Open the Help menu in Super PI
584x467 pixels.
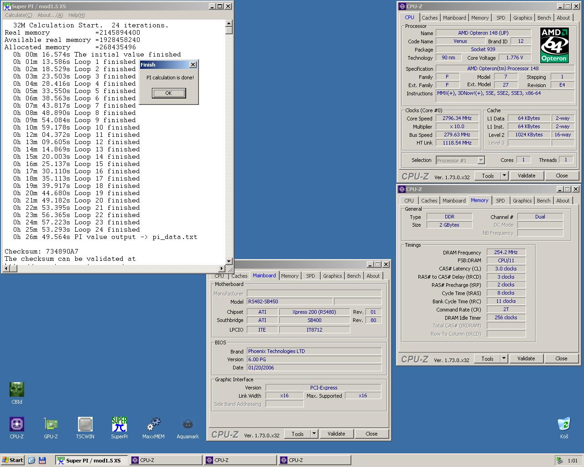(77, 15)
